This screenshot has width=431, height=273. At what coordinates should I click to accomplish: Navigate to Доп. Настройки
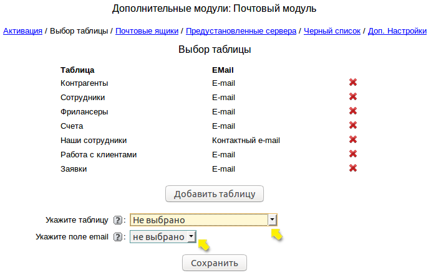pyautogui.click(x=397, y=30)
